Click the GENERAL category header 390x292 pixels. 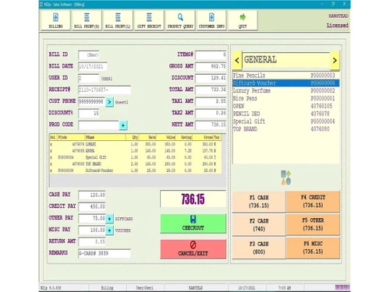286,60
